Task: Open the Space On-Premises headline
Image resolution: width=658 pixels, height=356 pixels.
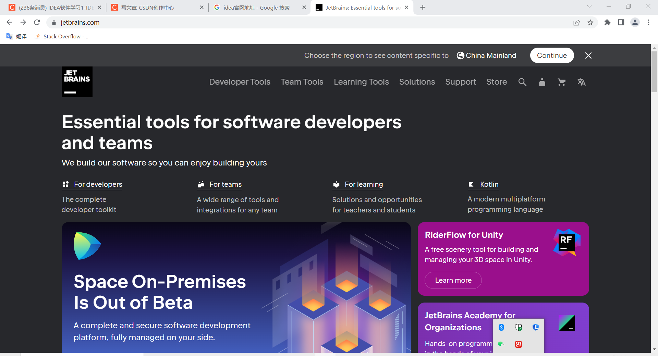Action: tap(160, 292)
